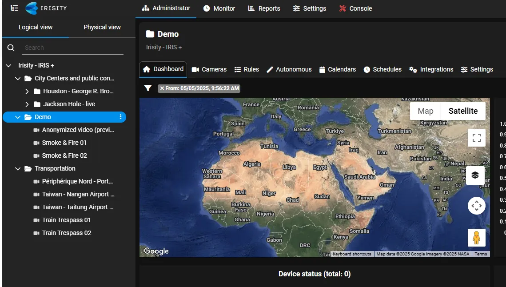506x287 pixels.
Task: Click the search magnifier icon
Action: (11, 48)
